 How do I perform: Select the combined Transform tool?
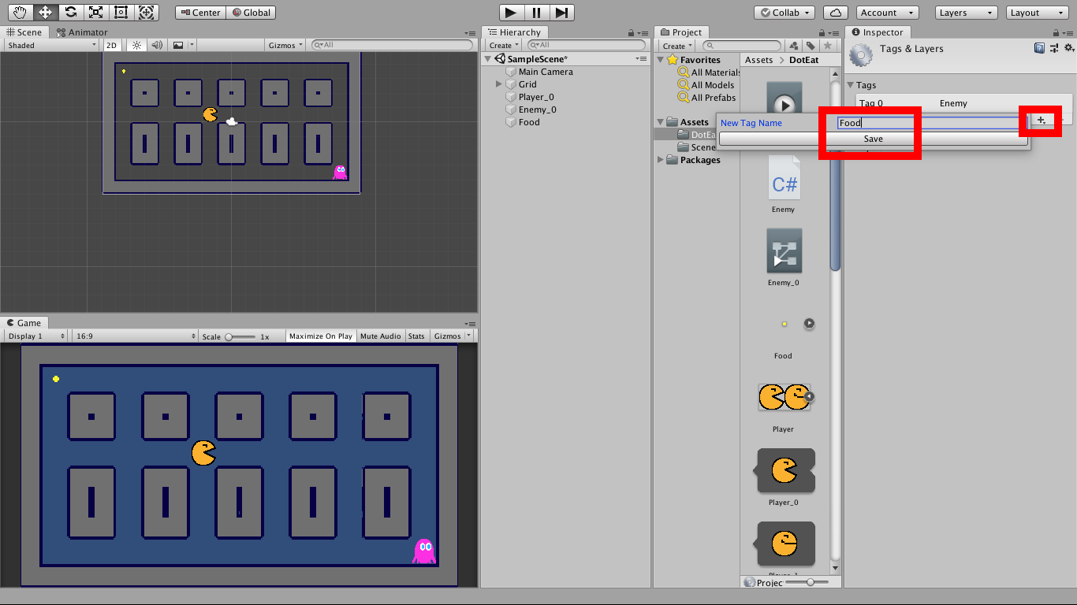coord(146,13)
